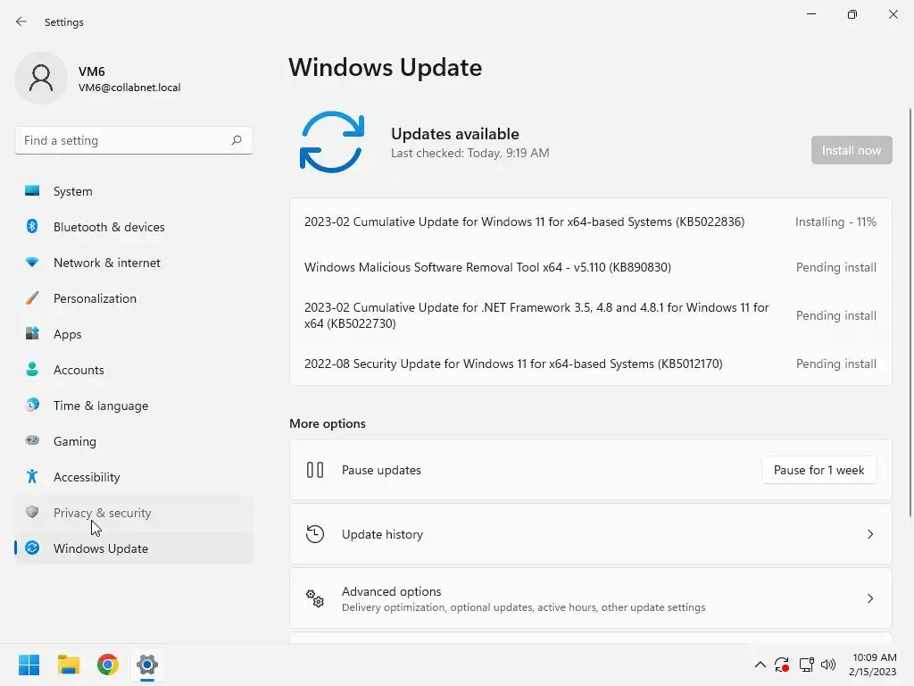Click the Bluetooth icon in sidebar

[x=32, y=226]
